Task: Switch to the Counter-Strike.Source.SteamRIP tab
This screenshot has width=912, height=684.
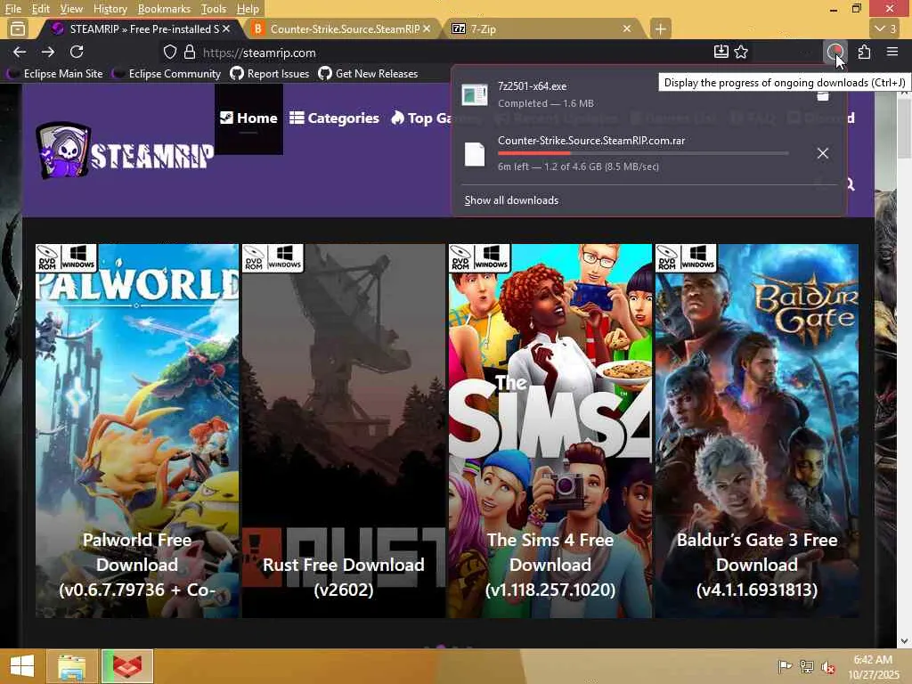Action: [x=345, y=28]
